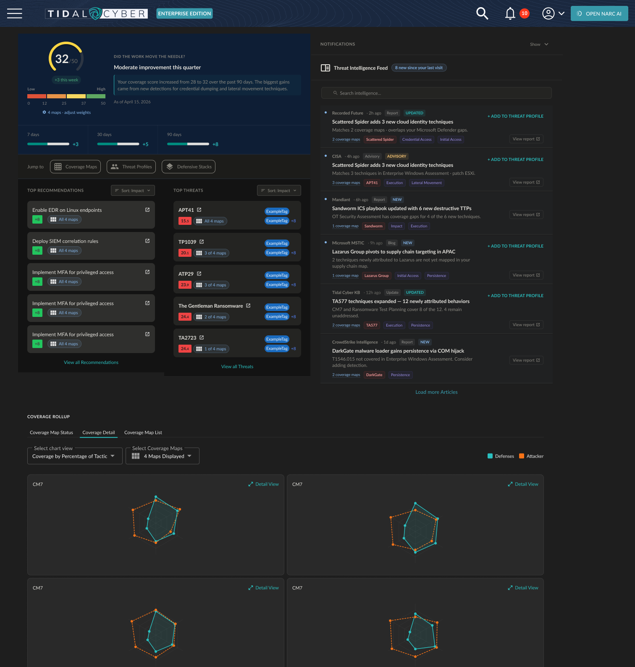Click the grid icon in TP1039 3 of 4 maps chip
The height and width of the screenshot is (667, 635).
pyautogui.click(x=199, y=253)
